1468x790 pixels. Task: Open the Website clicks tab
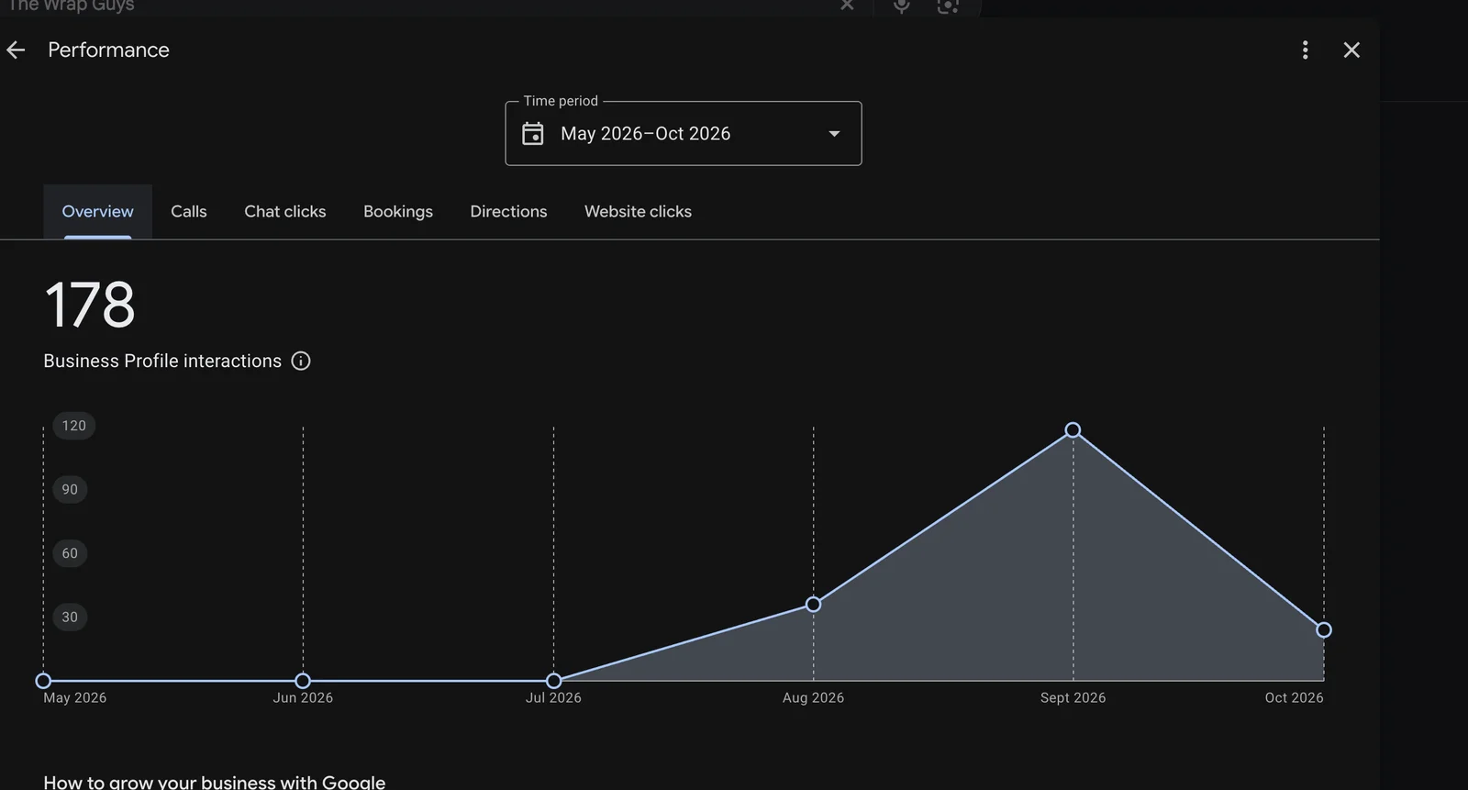[x=638, y=211]
